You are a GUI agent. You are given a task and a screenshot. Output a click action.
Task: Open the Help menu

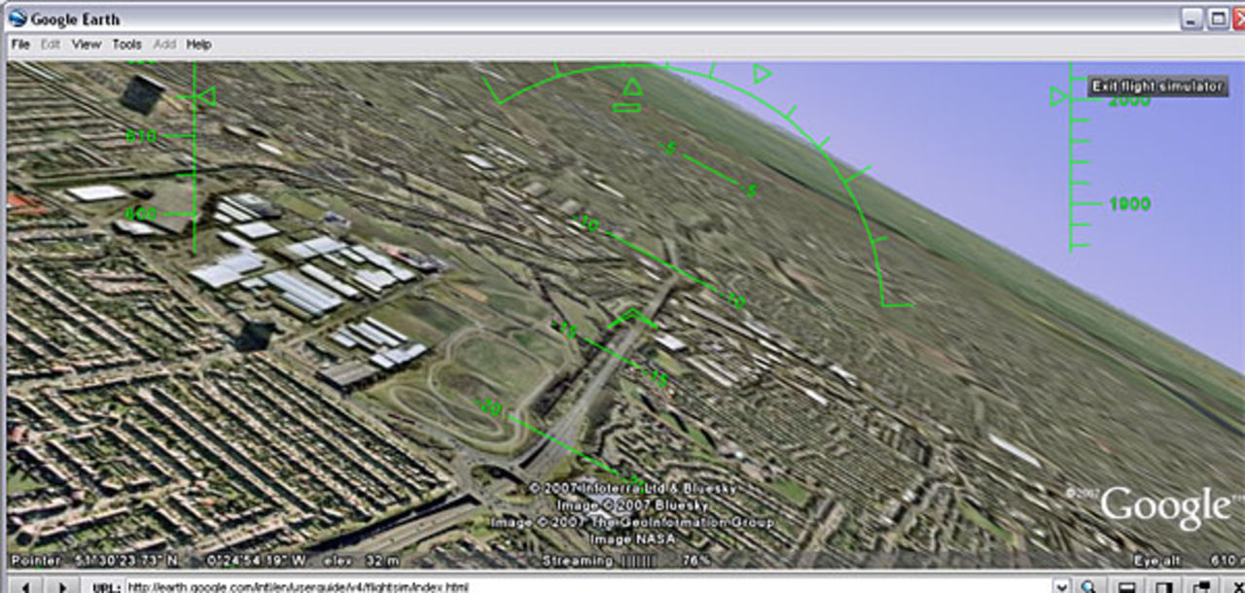(x=200, y=44)
